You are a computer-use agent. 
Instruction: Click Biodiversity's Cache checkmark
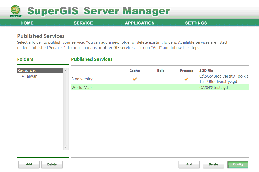pos(135,79)
